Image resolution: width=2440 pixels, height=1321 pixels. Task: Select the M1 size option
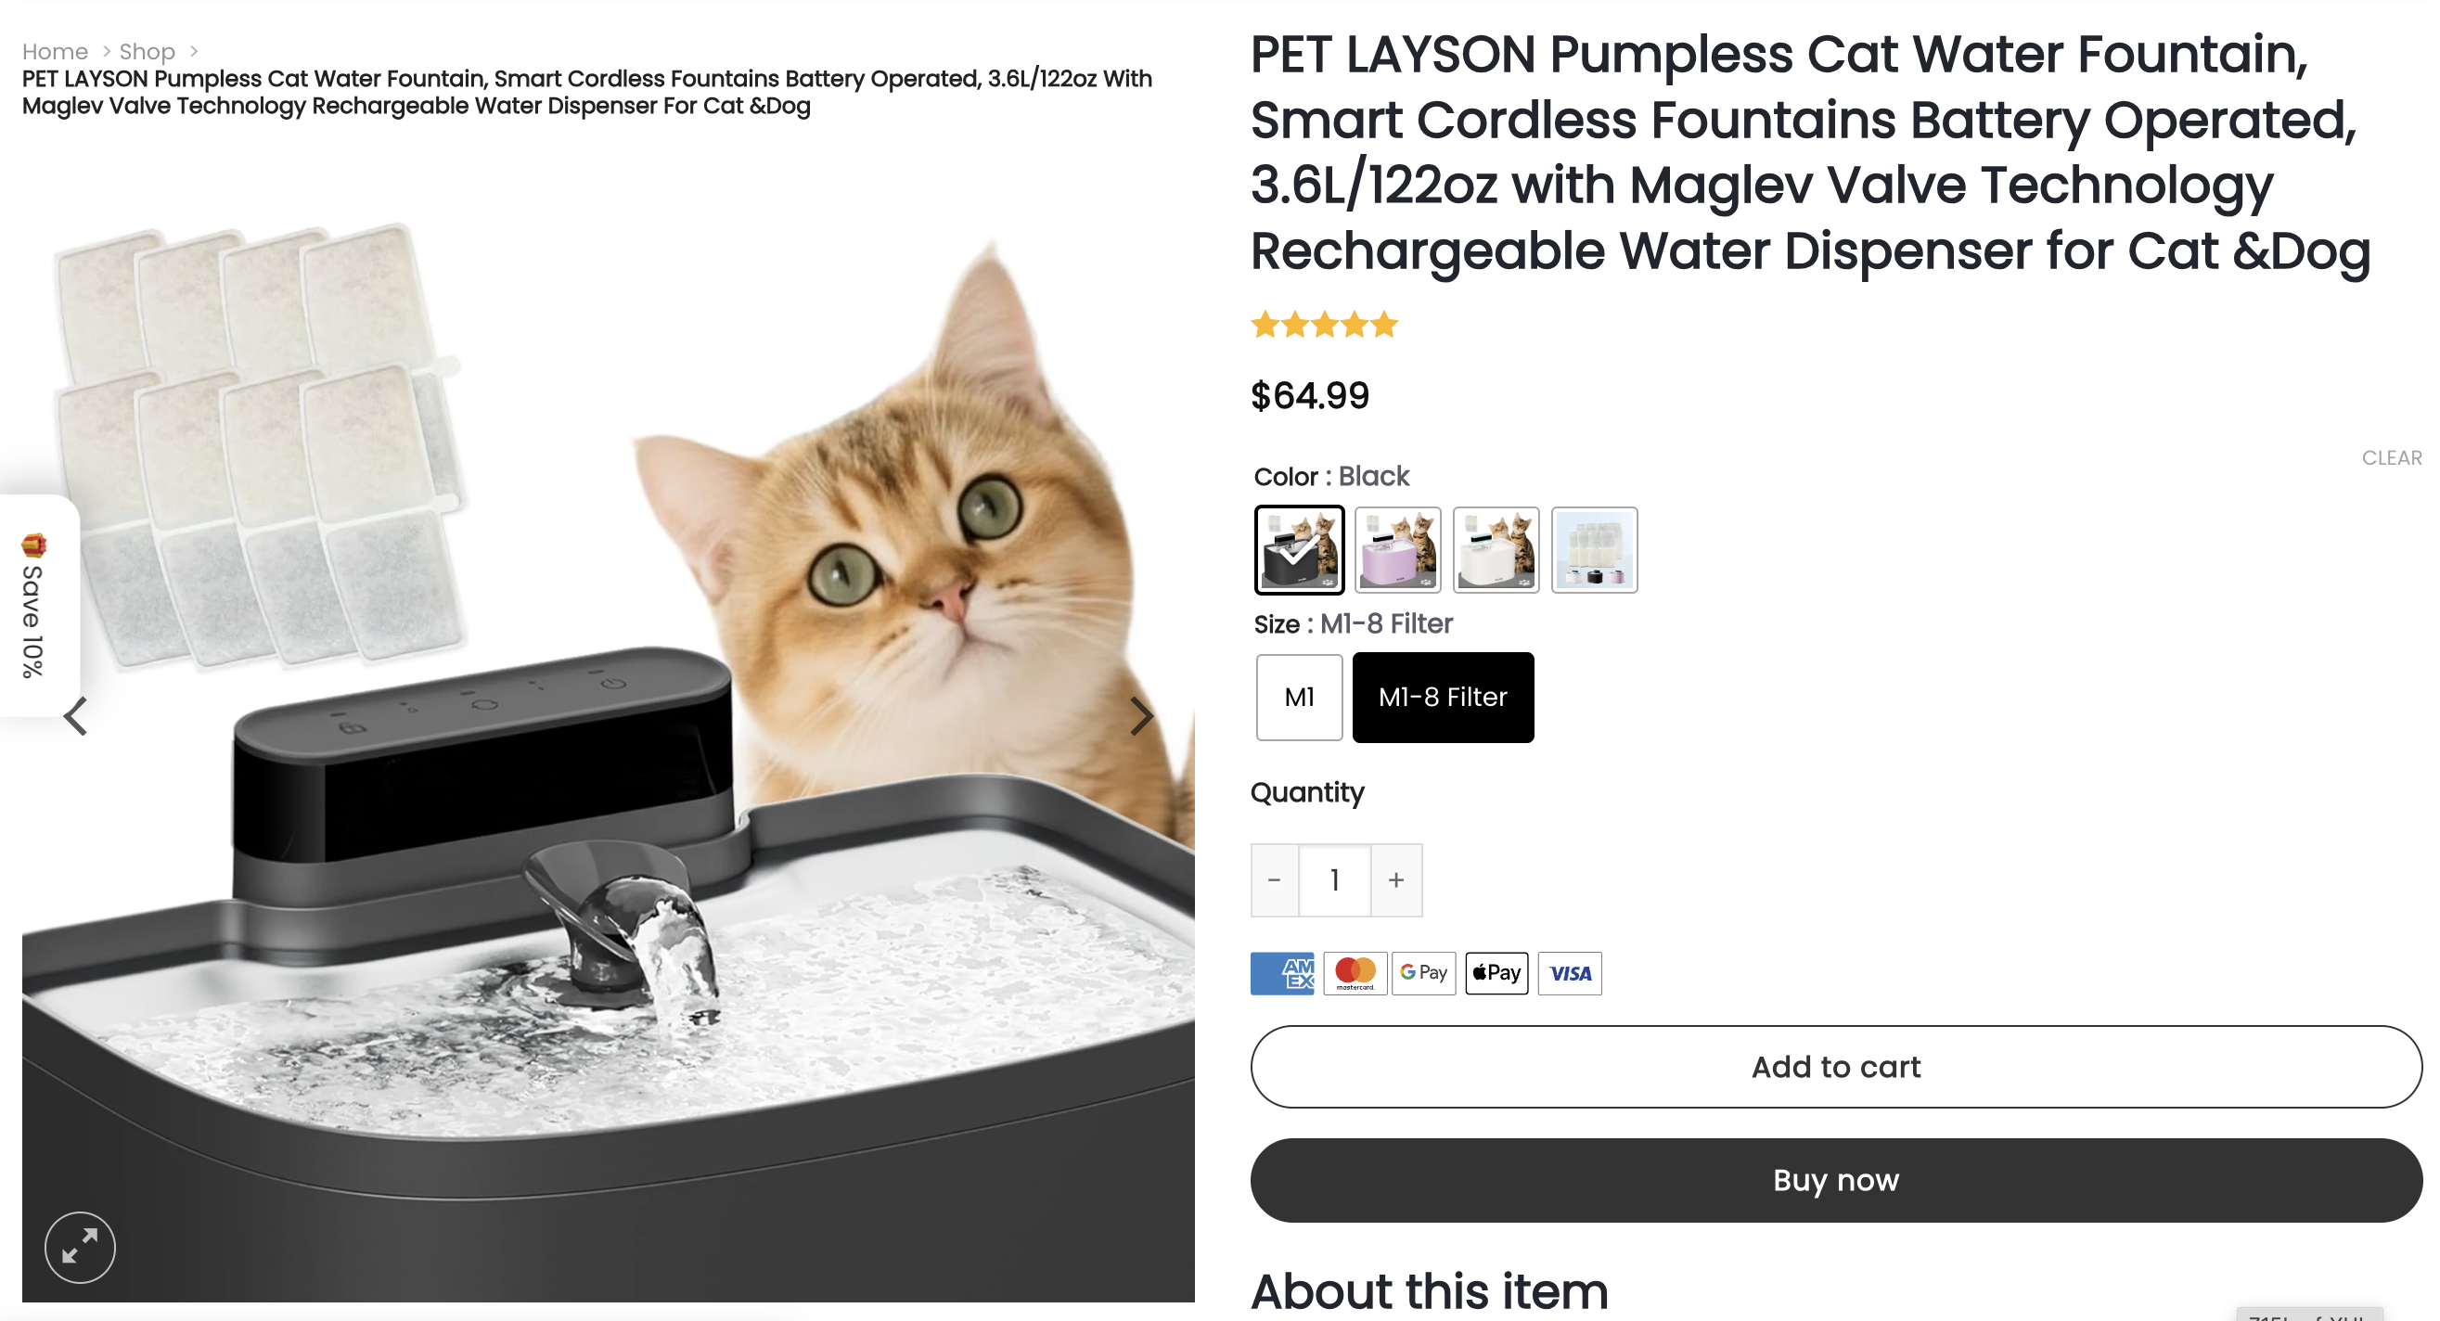pos(1299,697)
